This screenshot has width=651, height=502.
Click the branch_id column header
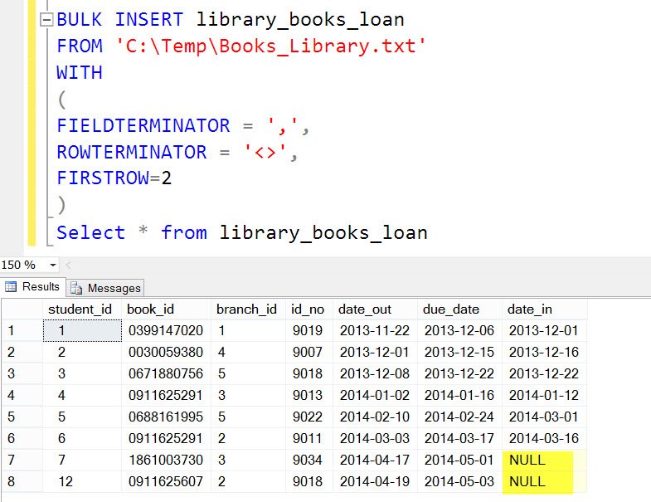tap(248, 309)
